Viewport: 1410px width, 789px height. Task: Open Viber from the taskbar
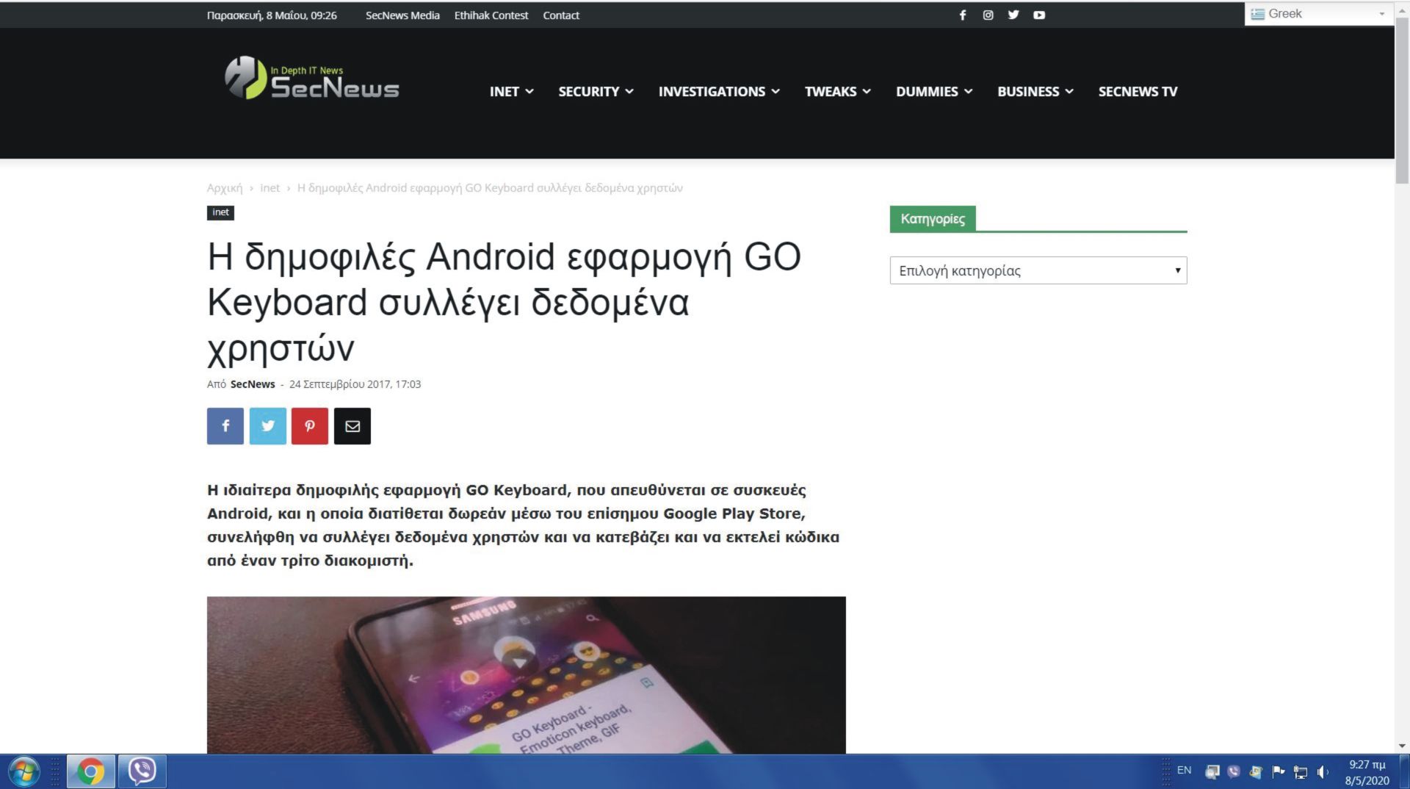click(142, 772)
